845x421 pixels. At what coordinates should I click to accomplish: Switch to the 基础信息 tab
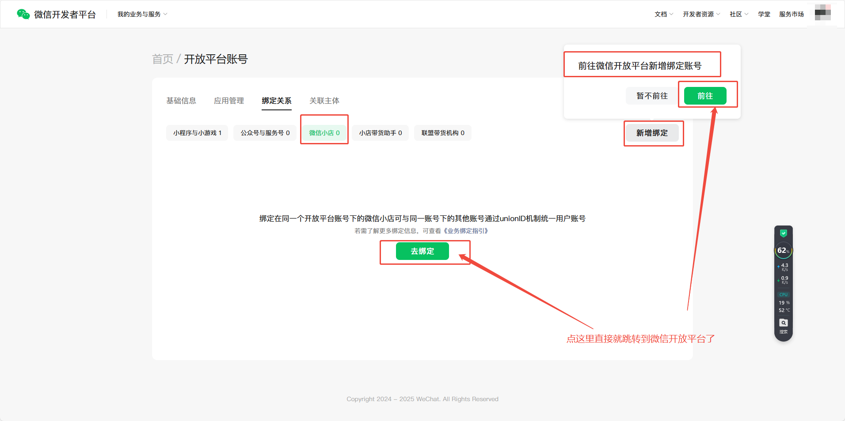(181, 101)
